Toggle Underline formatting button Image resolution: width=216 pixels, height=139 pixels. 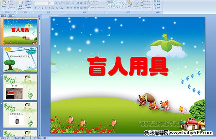42,8
